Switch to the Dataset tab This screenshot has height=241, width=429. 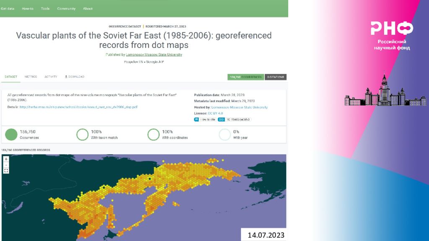(x=10, y=77)
